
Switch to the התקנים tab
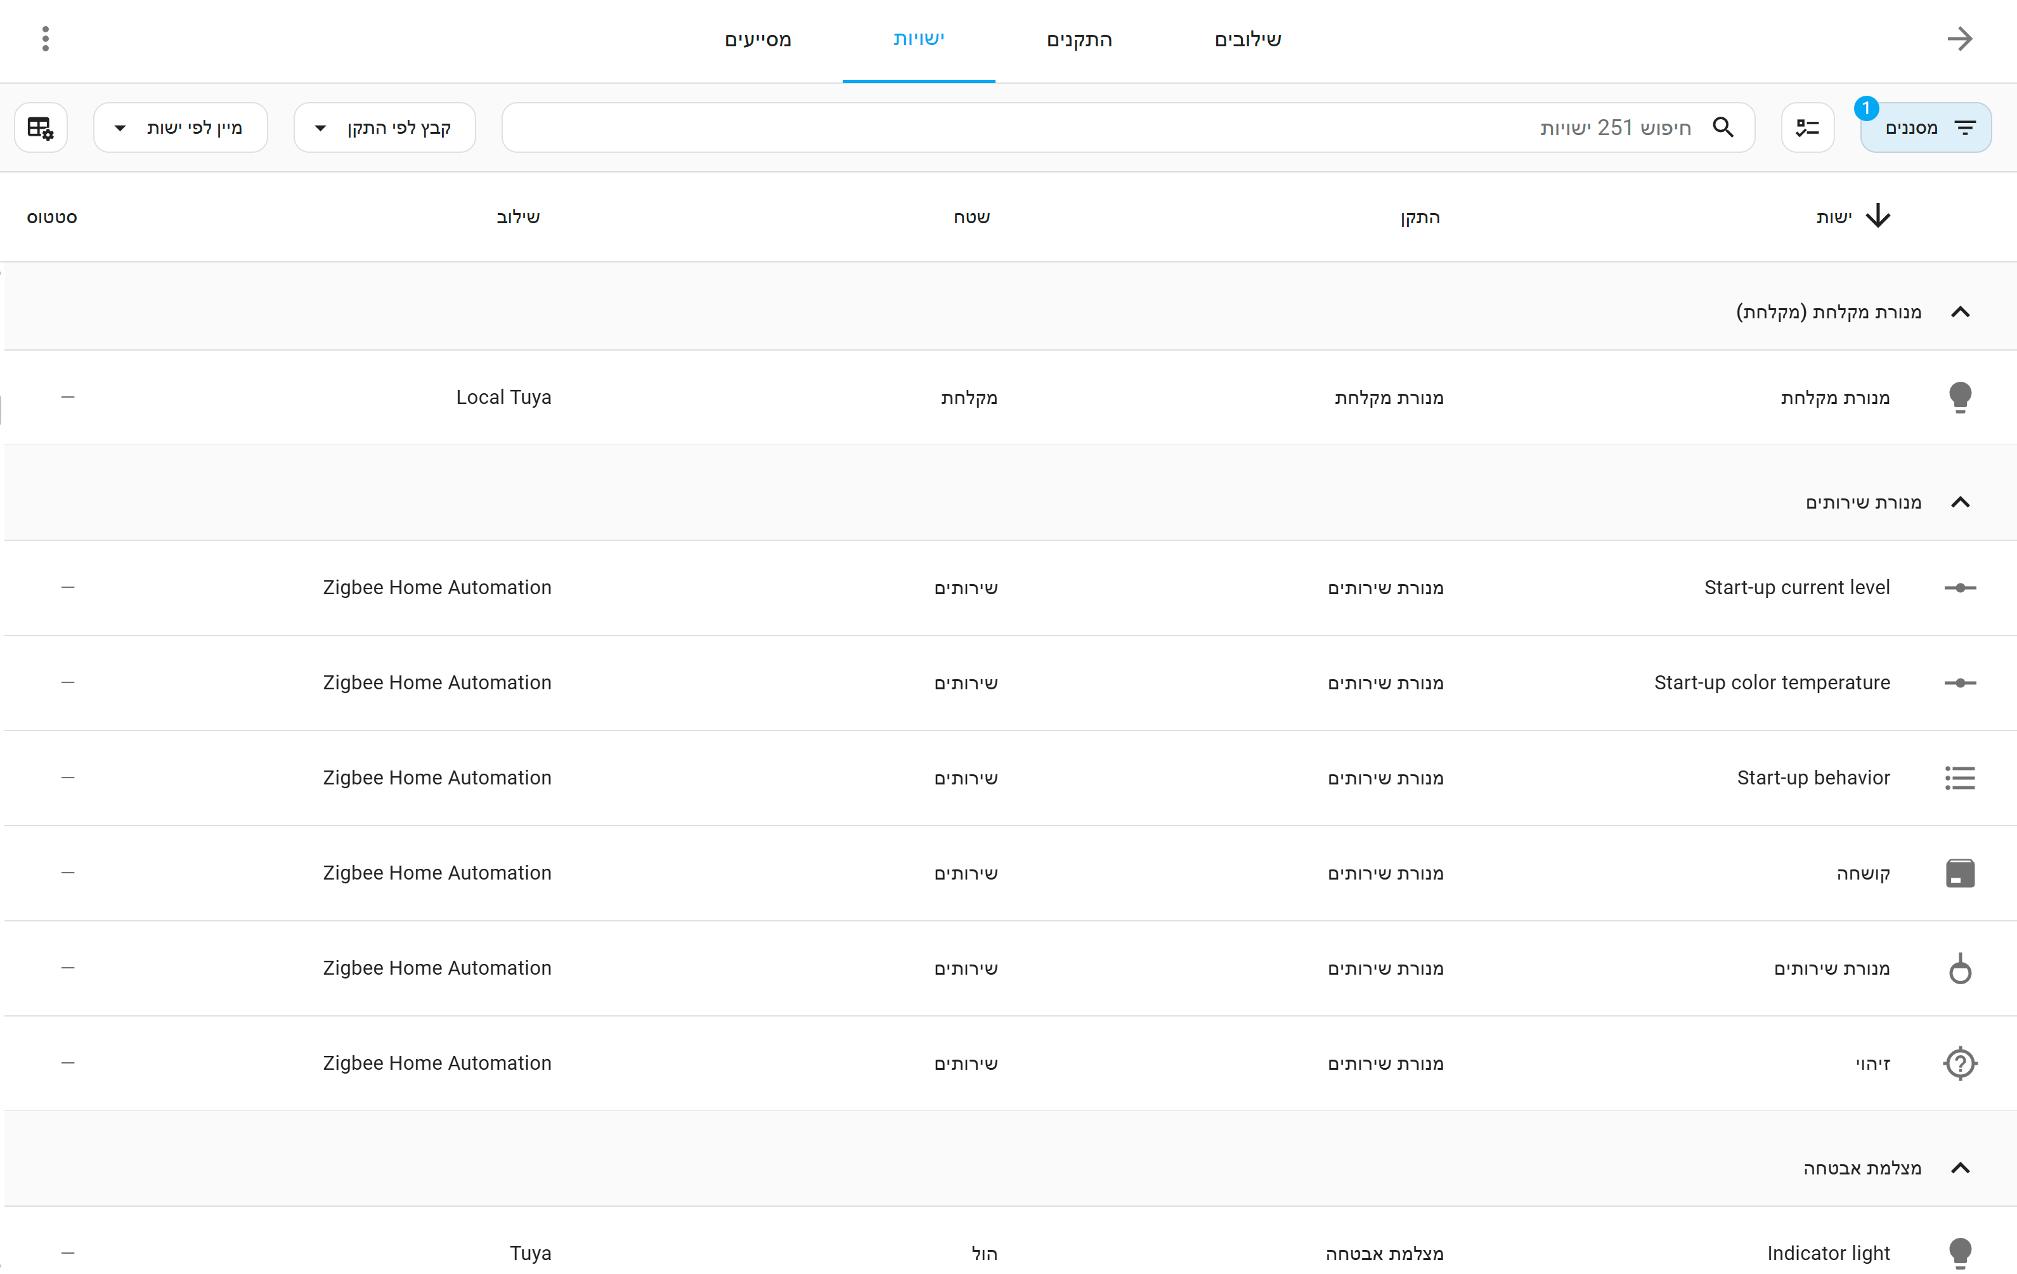click(1079, 39)
